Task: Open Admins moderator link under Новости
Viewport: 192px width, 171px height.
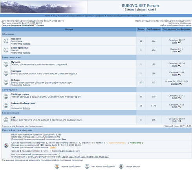Action: tap(27, 44)
